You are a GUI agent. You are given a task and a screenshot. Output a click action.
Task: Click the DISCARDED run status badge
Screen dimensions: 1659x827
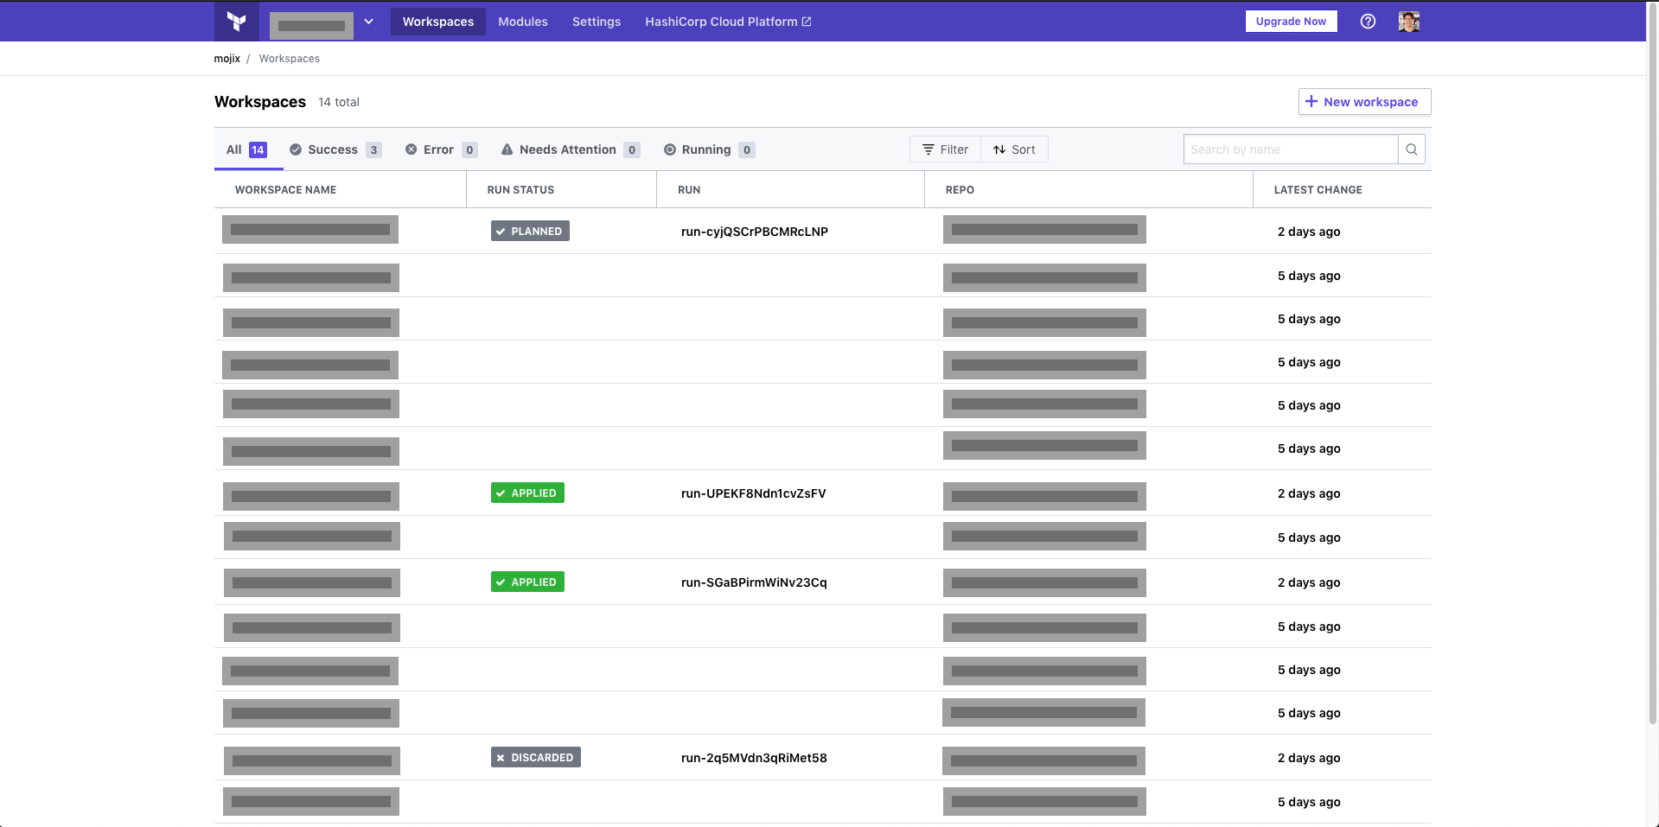[535, 758]
